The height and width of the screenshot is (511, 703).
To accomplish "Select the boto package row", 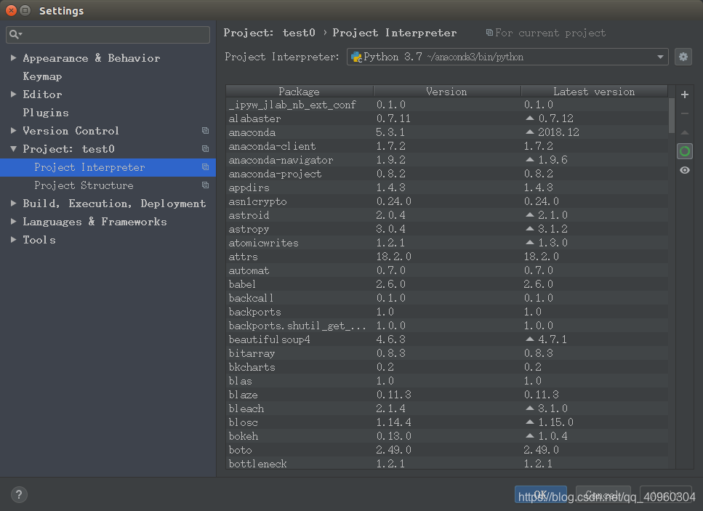I will [447, 450].
